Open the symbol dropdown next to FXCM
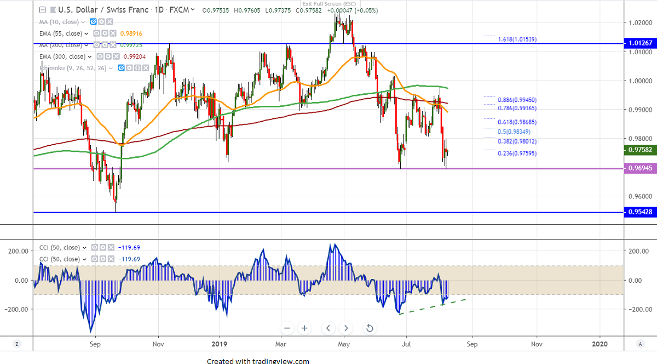The width and height of the screenshot is (657, 364). (192, 9)
